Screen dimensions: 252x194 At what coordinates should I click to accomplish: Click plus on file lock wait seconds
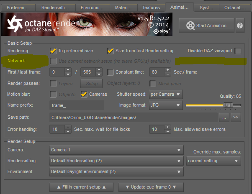click(x=68, y=127)
